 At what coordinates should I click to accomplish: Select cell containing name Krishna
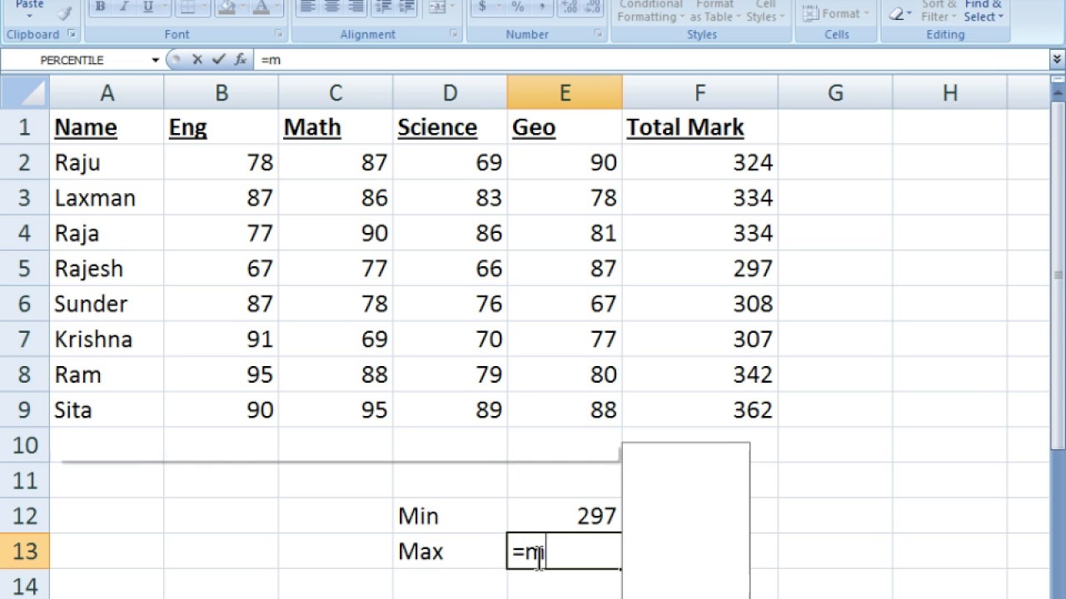[x=107, y=339]
